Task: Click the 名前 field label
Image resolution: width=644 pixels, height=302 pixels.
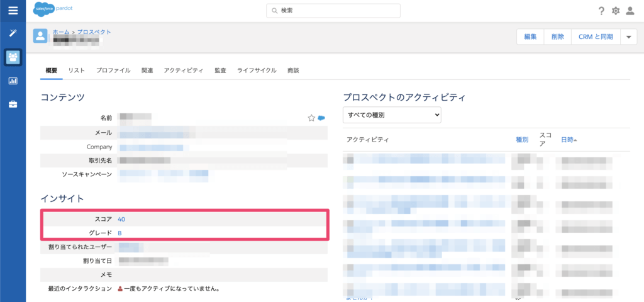Action: (x=106, y=118)
